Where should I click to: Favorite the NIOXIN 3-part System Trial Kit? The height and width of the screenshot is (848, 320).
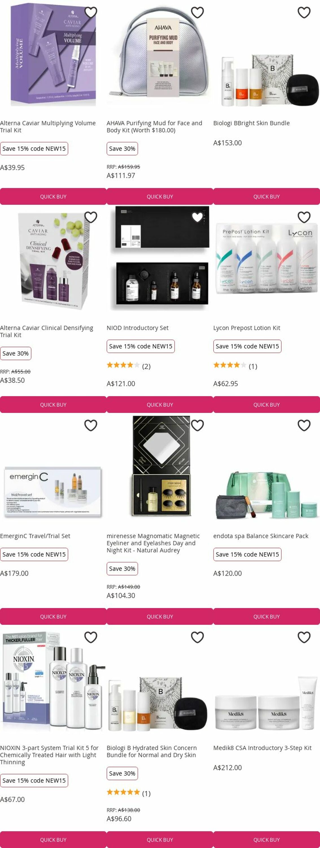91,637
